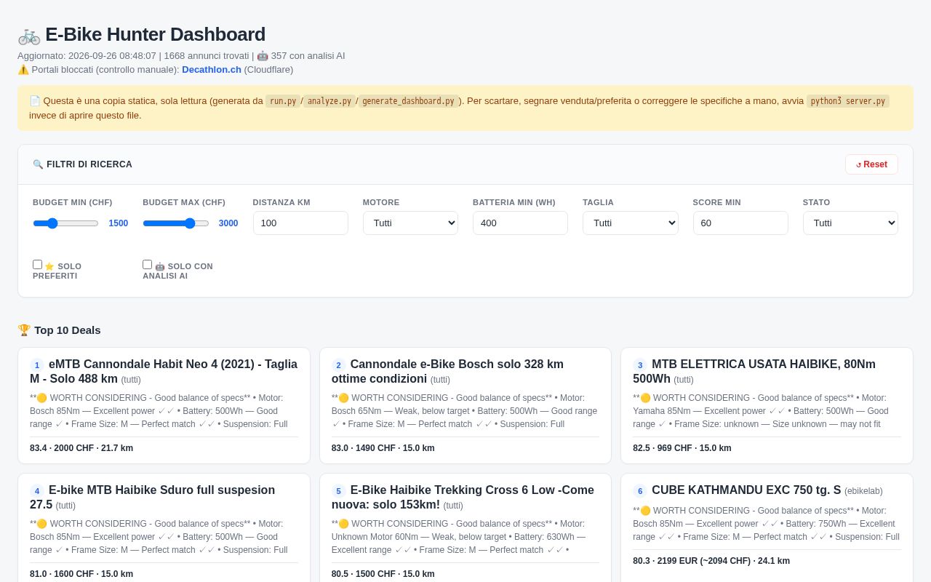Click the Cannondale e-Bike Bosch 328 km title
Viewport: 931px width, 582px height.
tap(447, 371)
